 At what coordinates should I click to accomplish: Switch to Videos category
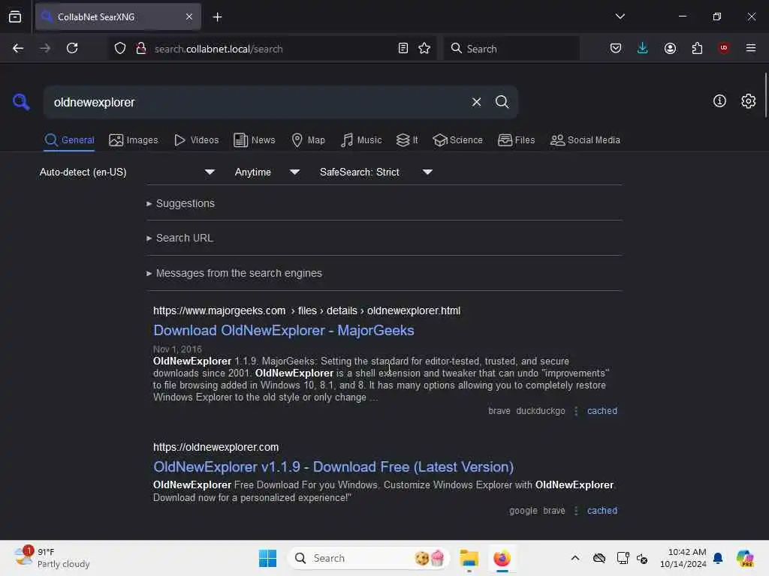tap(196, 140)
